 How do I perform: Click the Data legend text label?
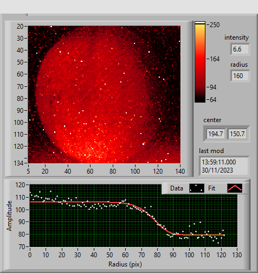point(177,188)
